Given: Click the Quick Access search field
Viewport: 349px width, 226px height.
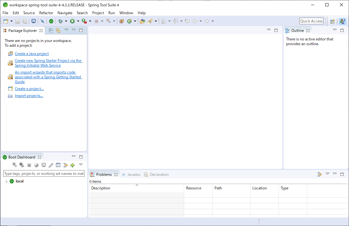Looking at the screenshot, I should coord(311,21).
